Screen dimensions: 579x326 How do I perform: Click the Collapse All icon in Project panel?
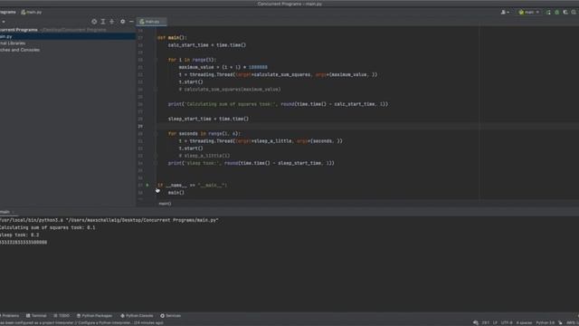tap(112, 22)
